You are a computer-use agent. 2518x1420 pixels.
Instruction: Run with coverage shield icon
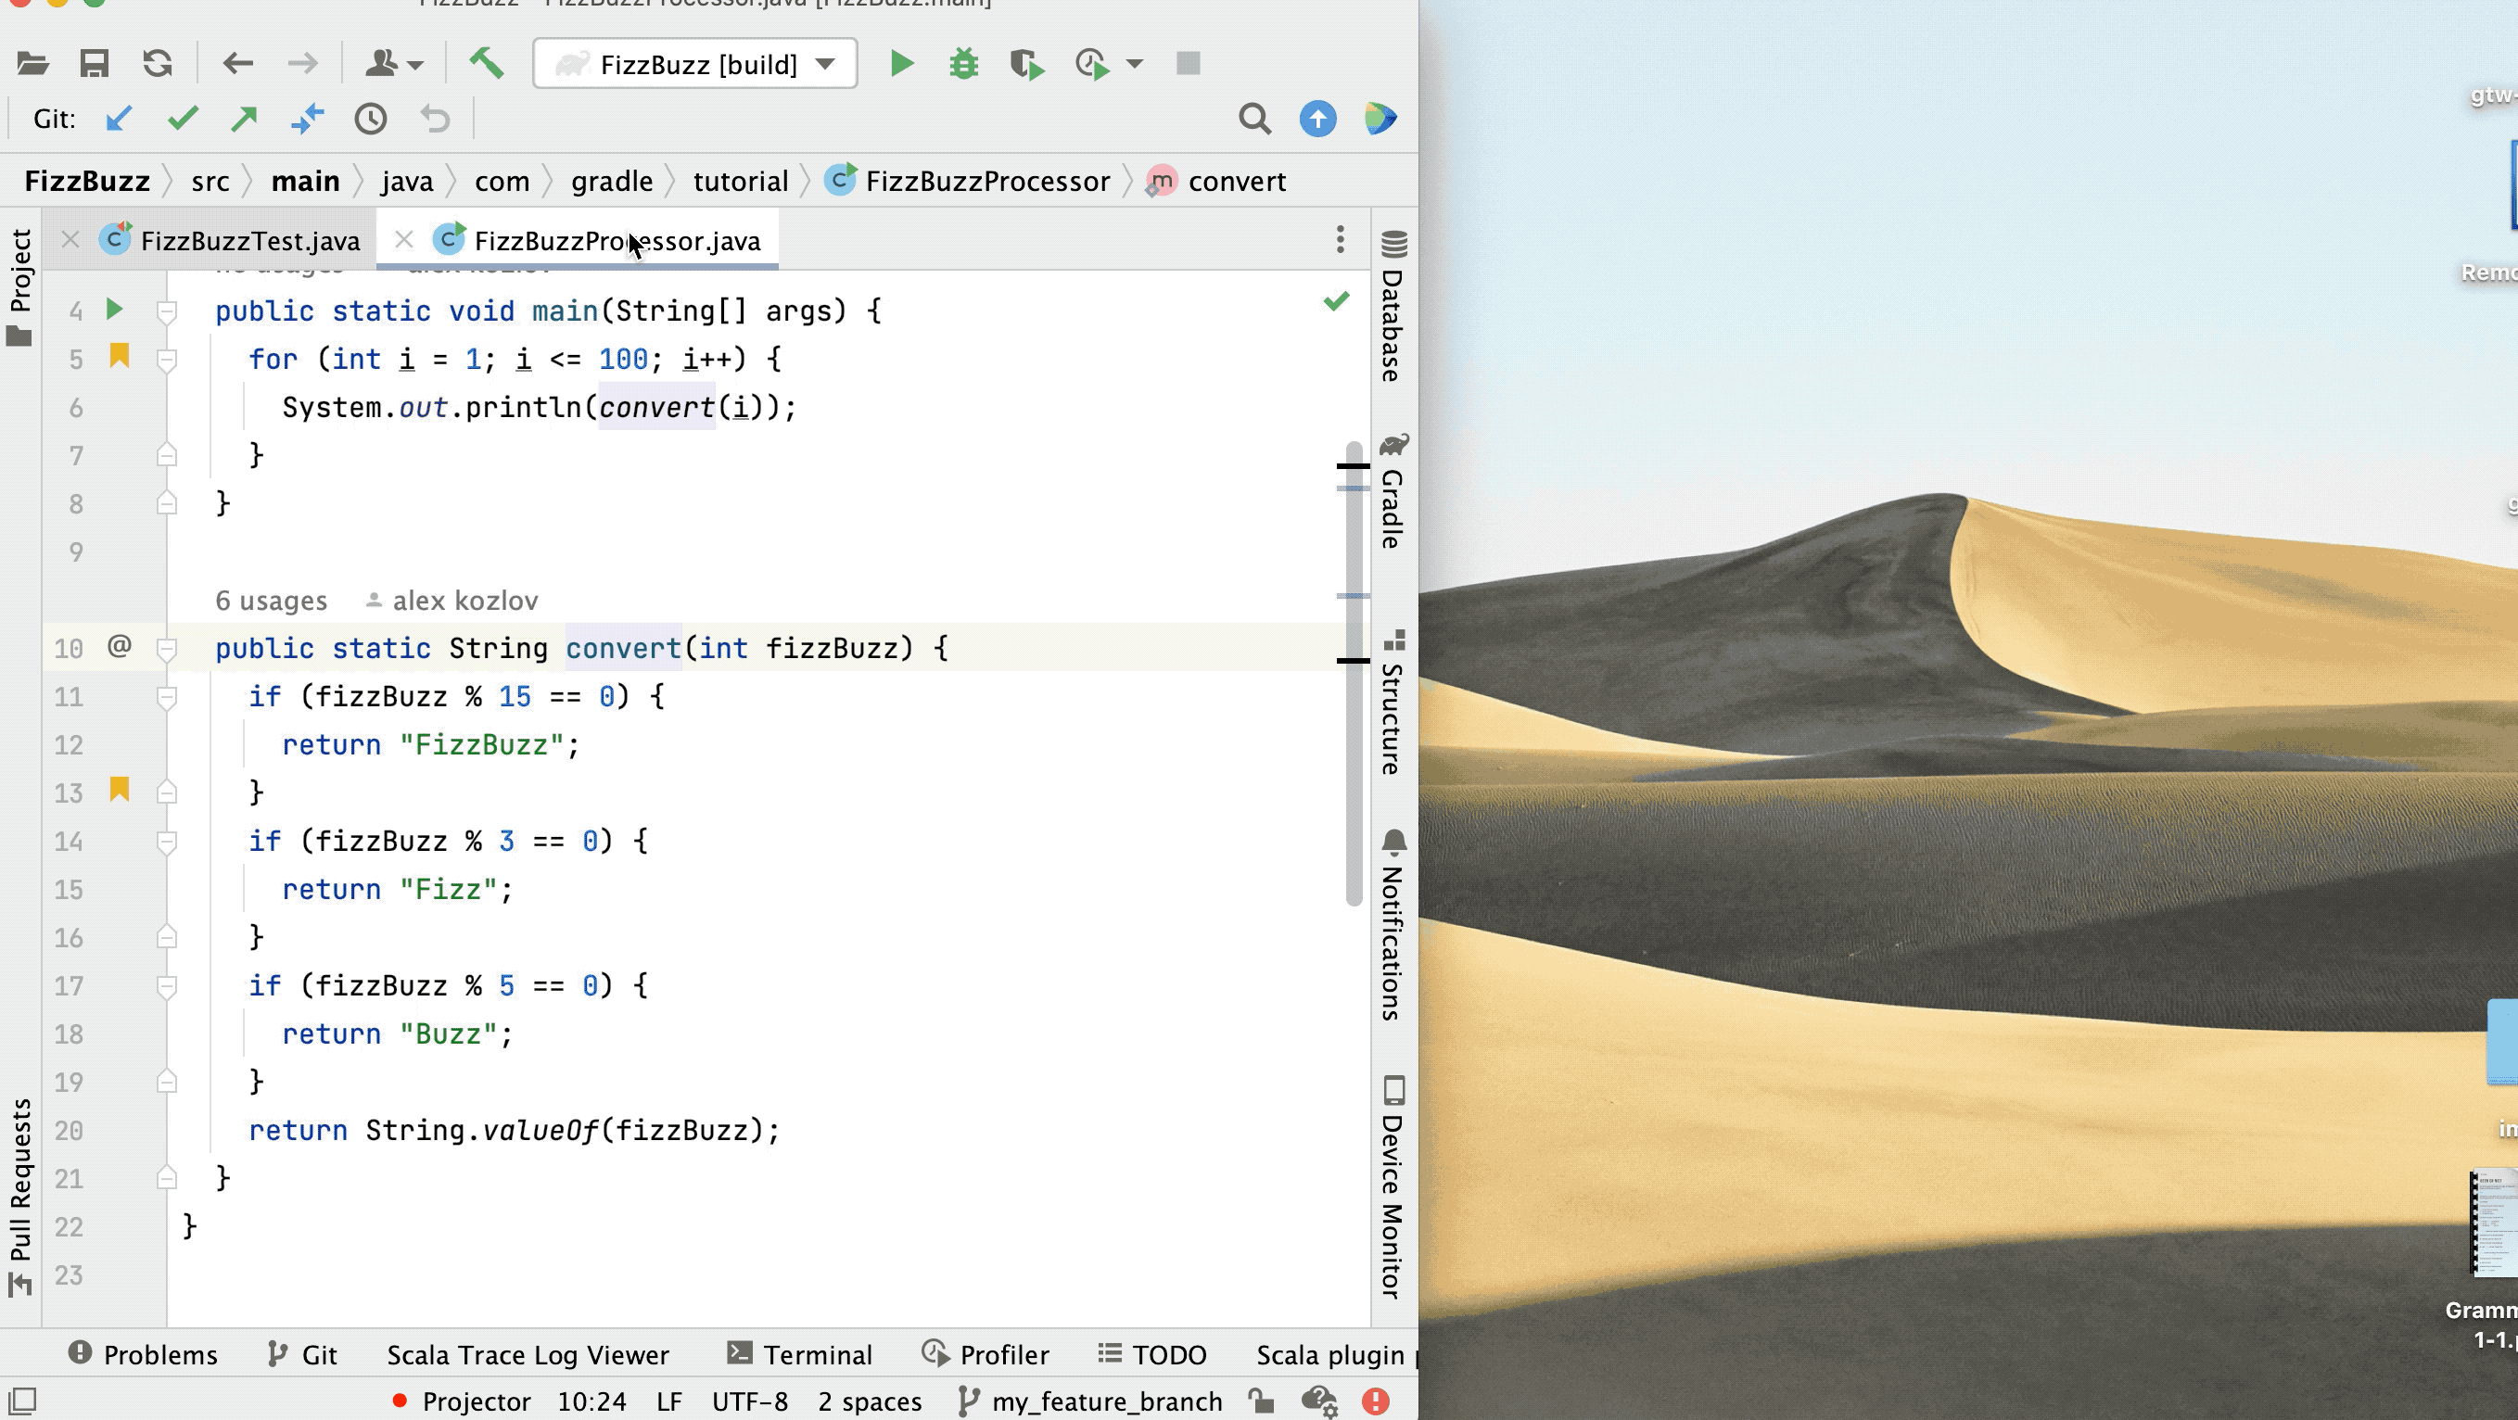(x=1026, y=65)
